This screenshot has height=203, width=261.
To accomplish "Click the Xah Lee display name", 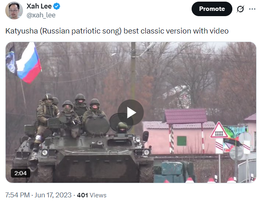I will coord(39,6).
